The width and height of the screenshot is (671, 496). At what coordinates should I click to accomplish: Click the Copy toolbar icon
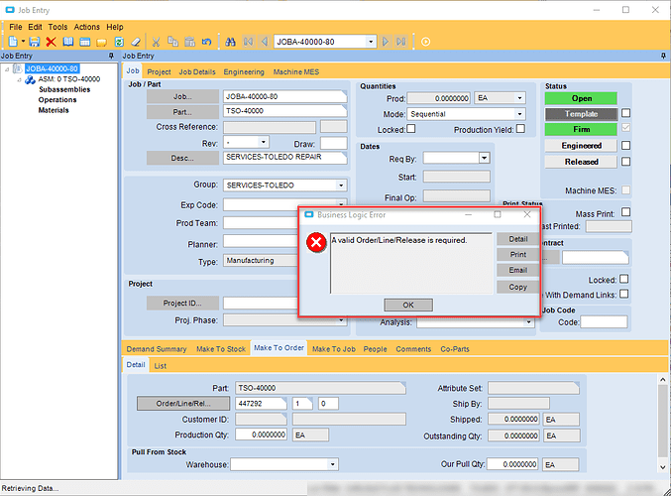tap(172, 42)
